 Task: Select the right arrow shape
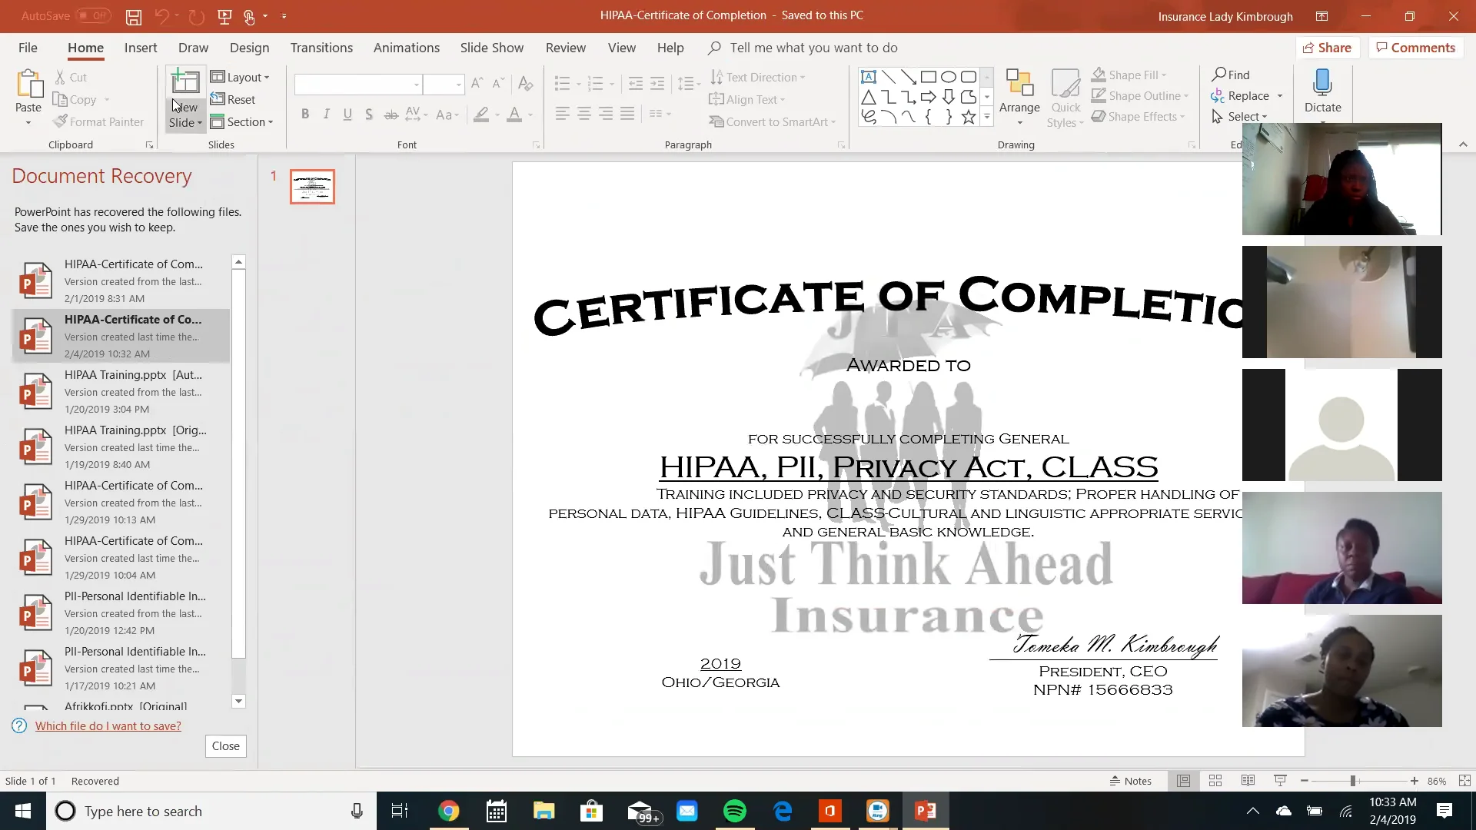coord(929,97)
